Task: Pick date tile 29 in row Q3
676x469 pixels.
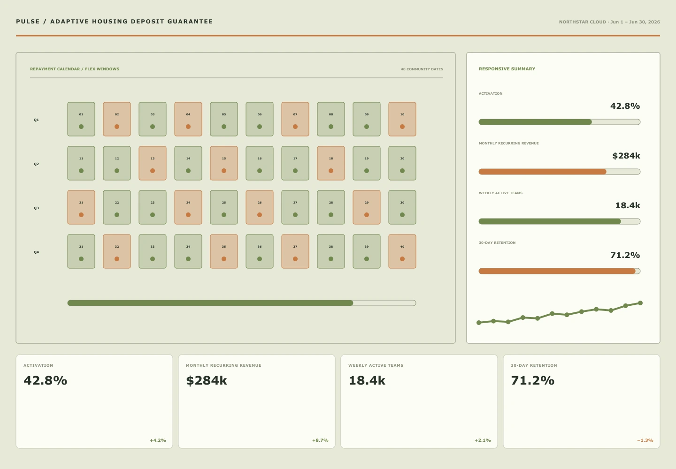Action: click(x=367, y=207)
